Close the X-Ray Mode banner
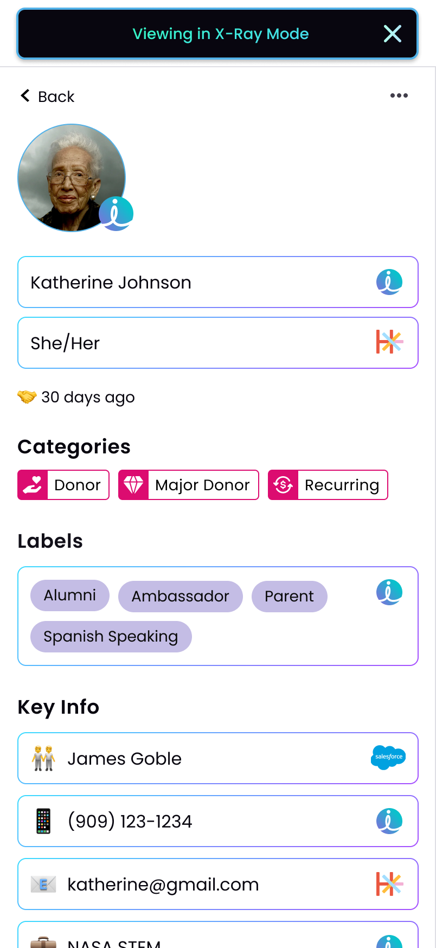The height and width of the screenshot is (948, 436). click(392, 34)
